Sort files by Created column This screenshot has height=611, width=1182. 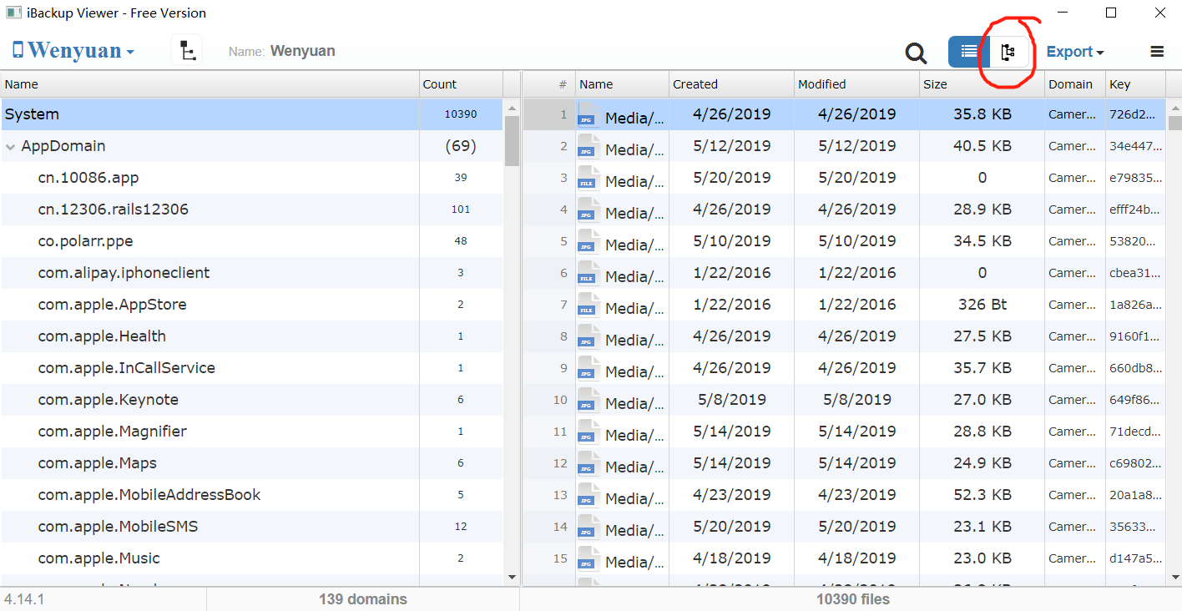[x=731, y=84]
